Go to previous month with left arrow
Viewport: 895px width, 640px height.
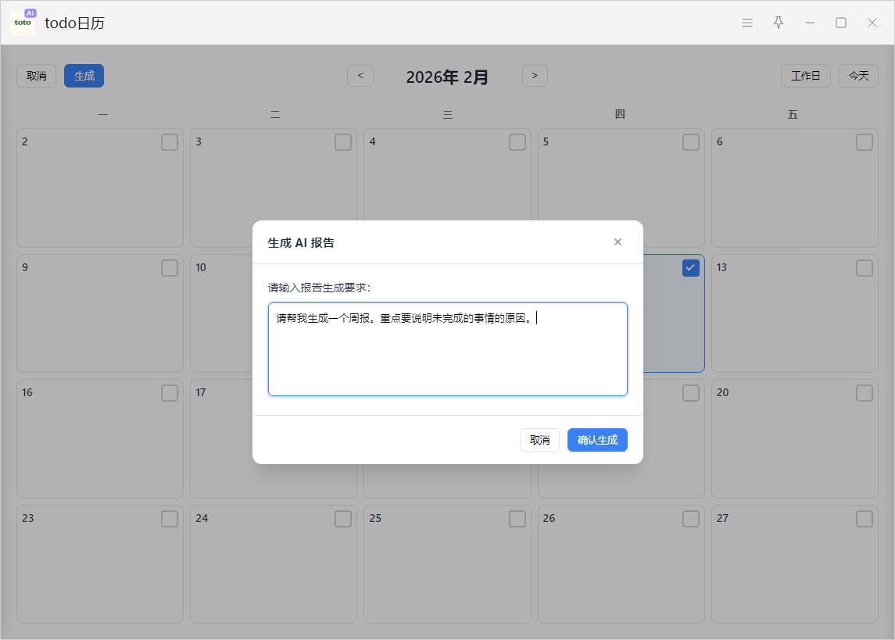[360, 76]
